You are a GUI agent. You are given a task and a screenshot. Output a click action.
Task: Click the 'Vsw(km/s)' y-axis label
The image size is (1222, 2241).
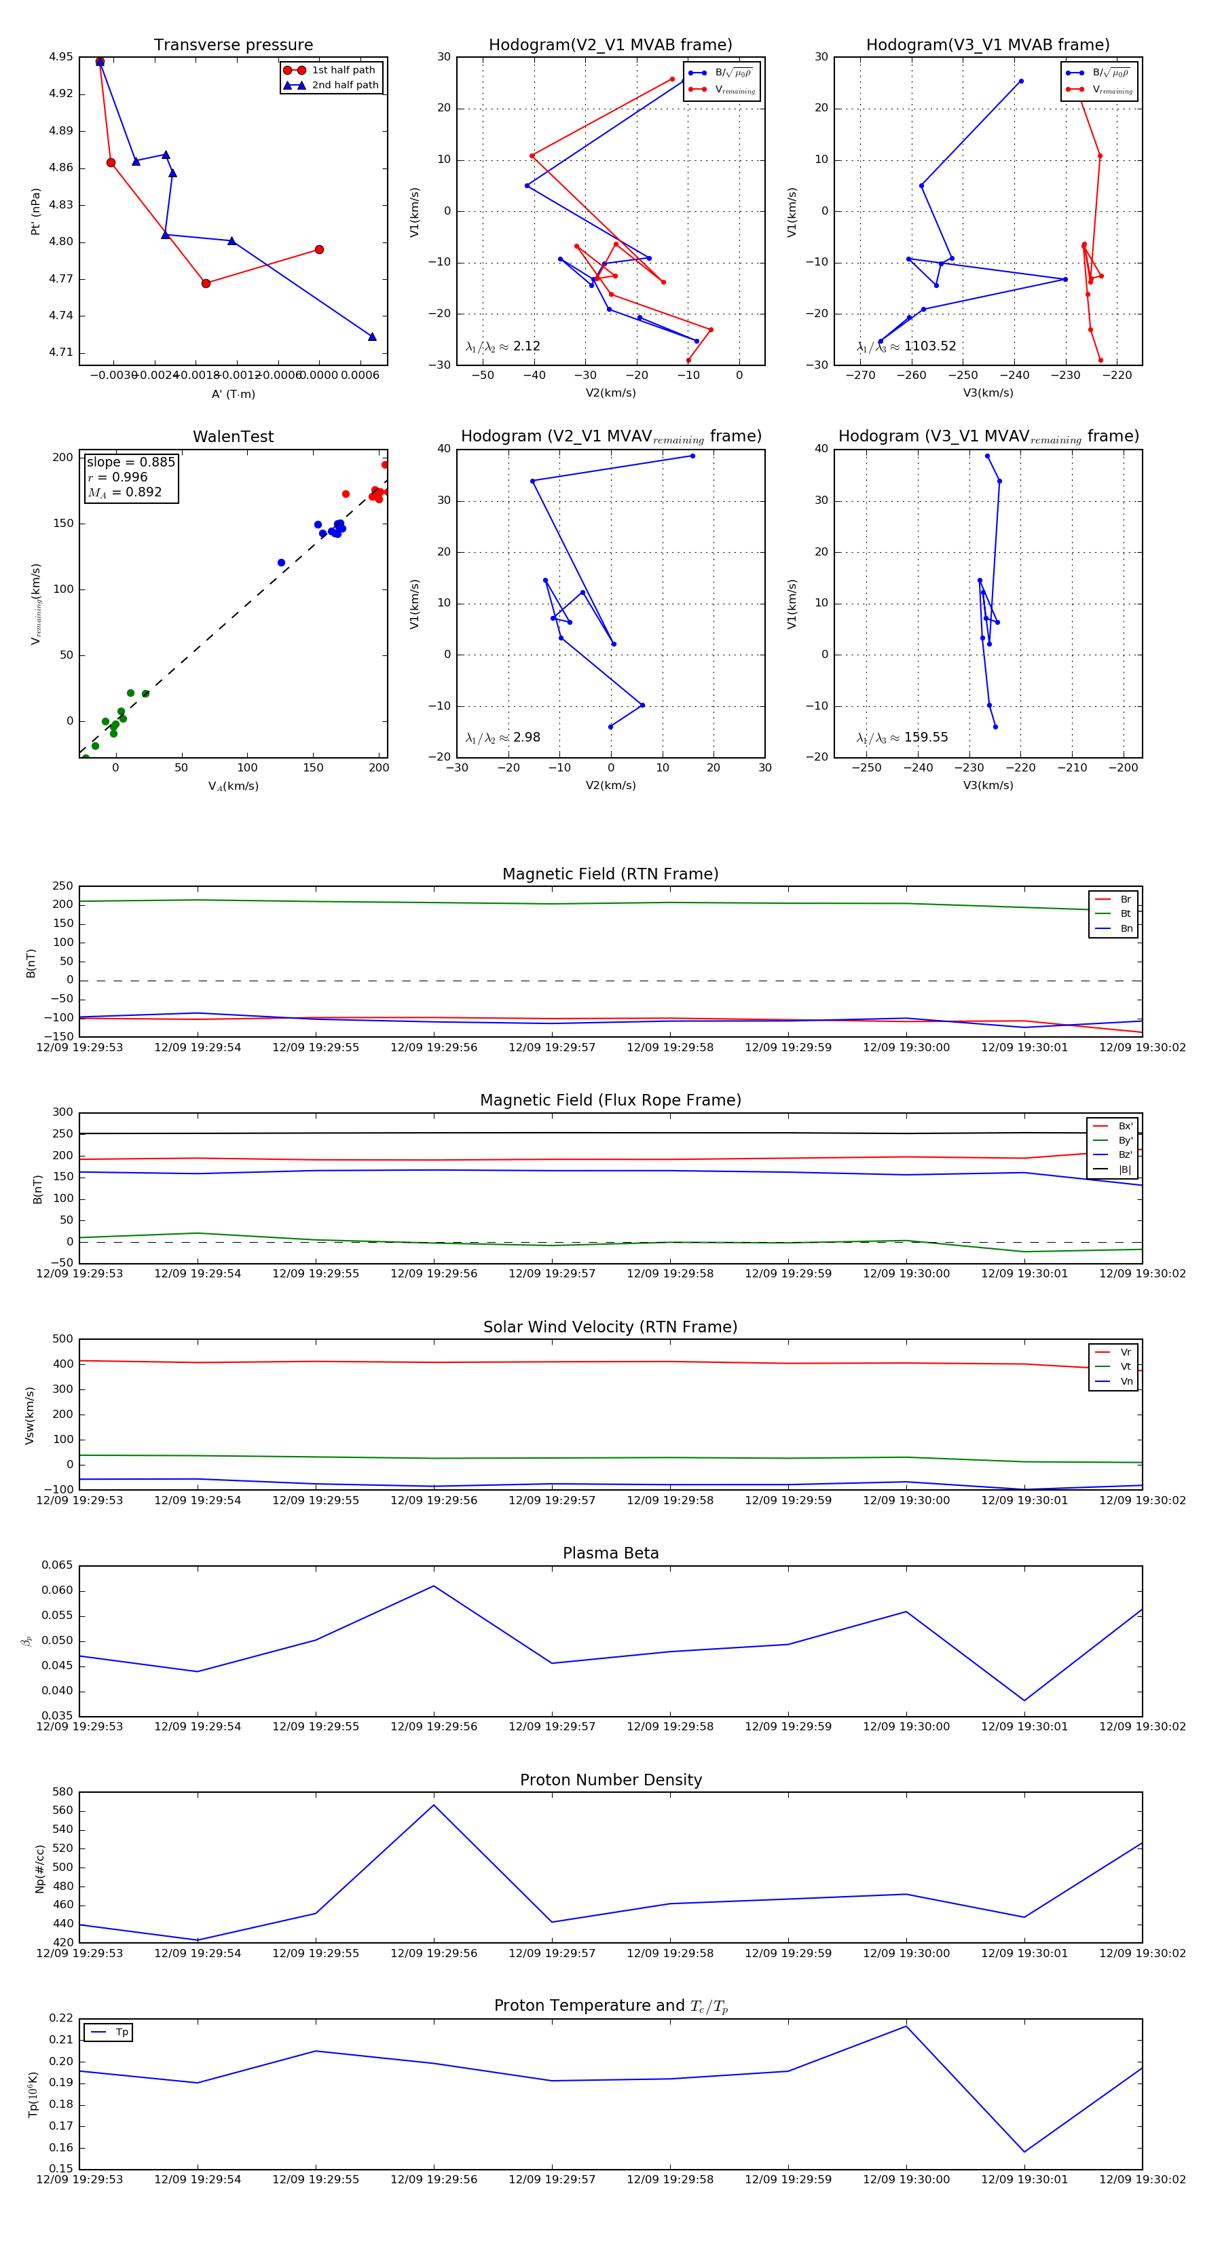click(x=30, y=1415)
